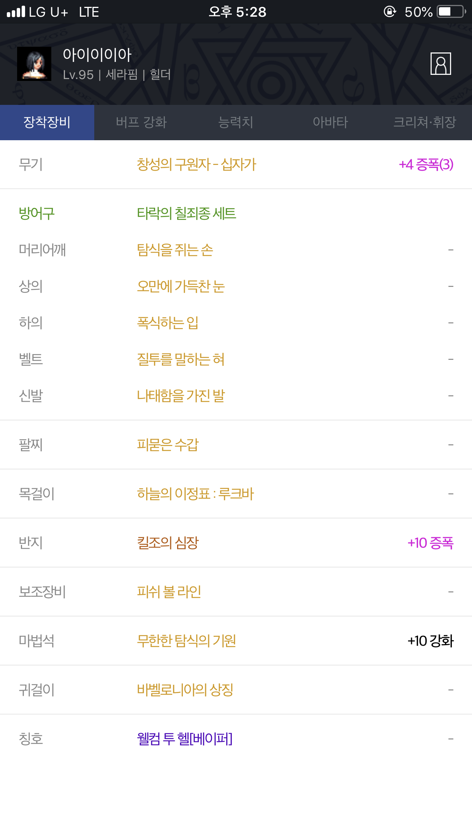
Task: Open magic stone 무한한 탐식의 기원
Action: tap(186, 641)
